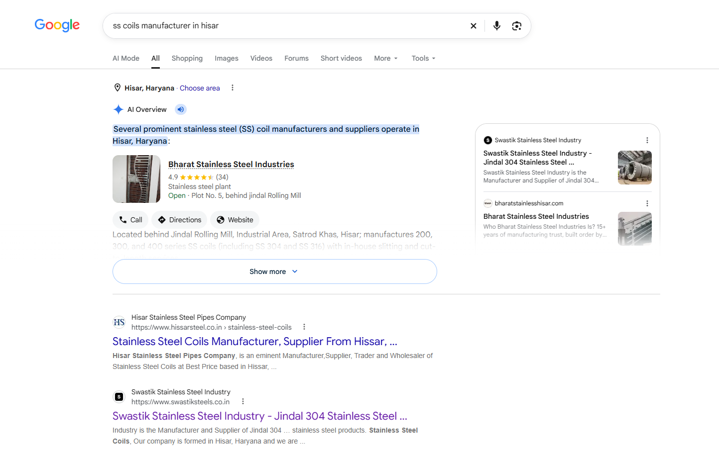Viewport: 719px width, 453px height.
Task: Expand AI Overview with Show more
Action: (275, 272)
